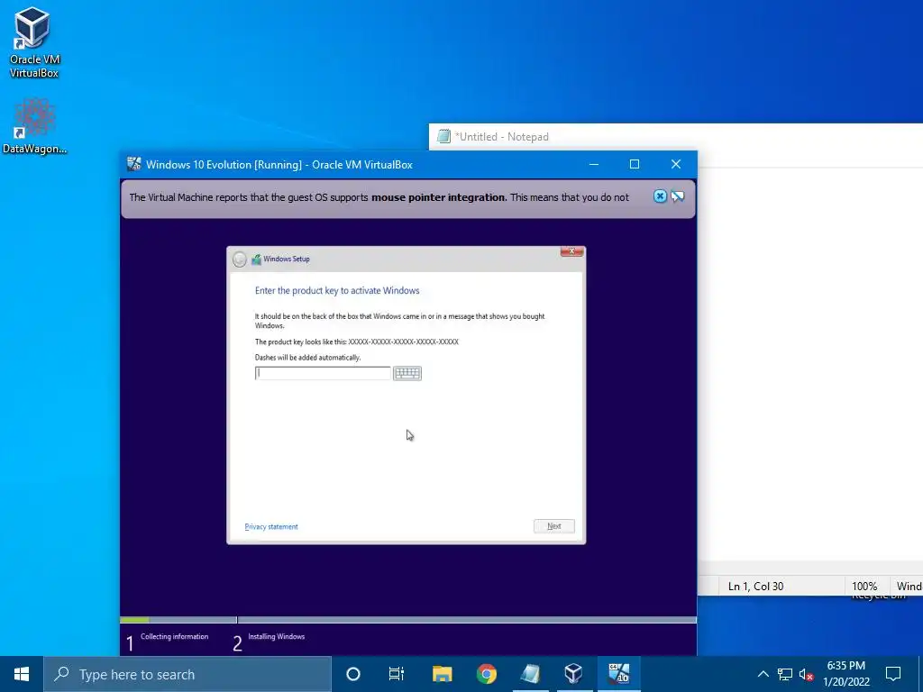Open Cortana from the taskbar
Screen dimensions: 923x692
click(x=352, y=674)
